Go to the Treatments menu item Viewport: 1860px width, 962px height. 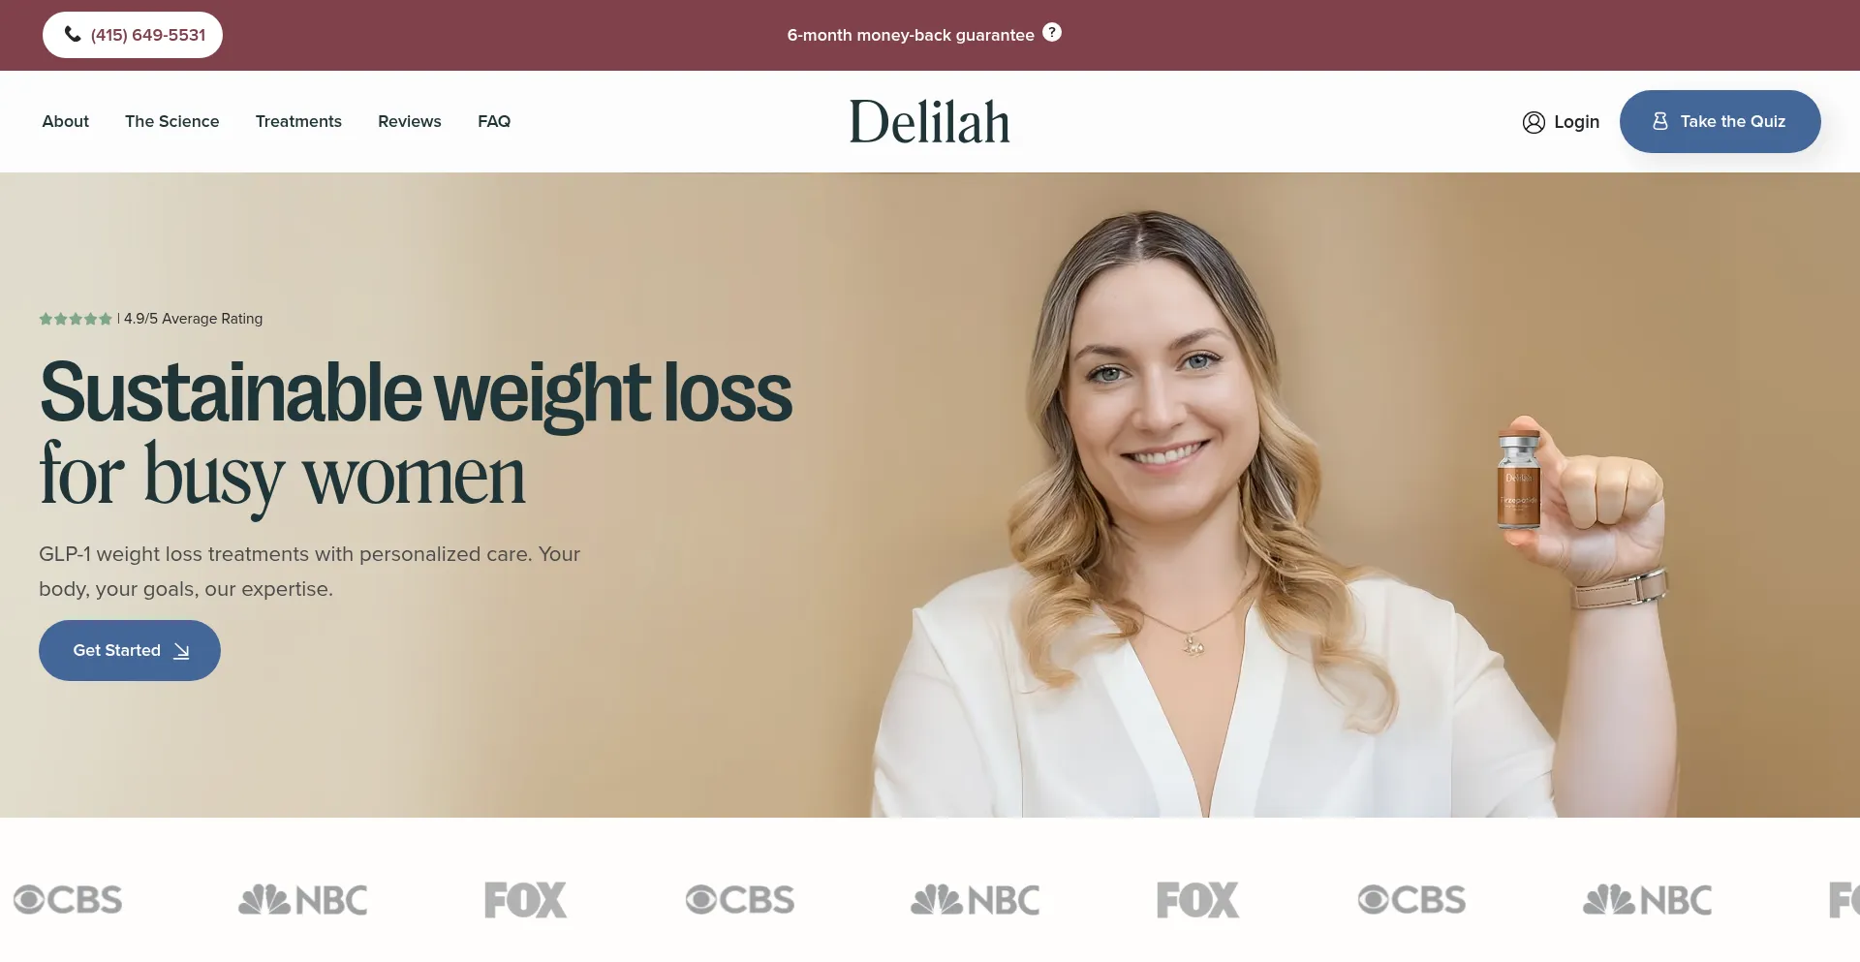[x=298, y=121]
